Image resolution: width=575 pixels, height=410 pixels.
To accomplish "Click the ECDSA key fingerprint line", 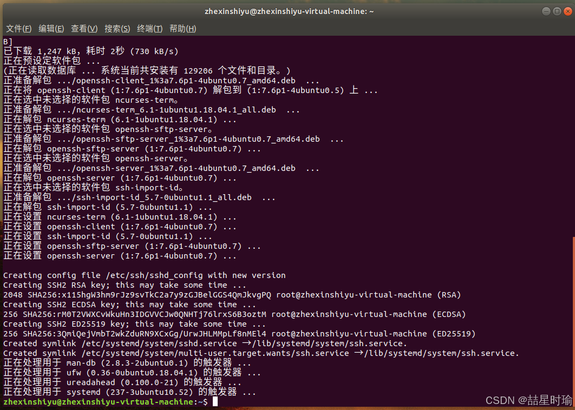I will tap(233, 314).
